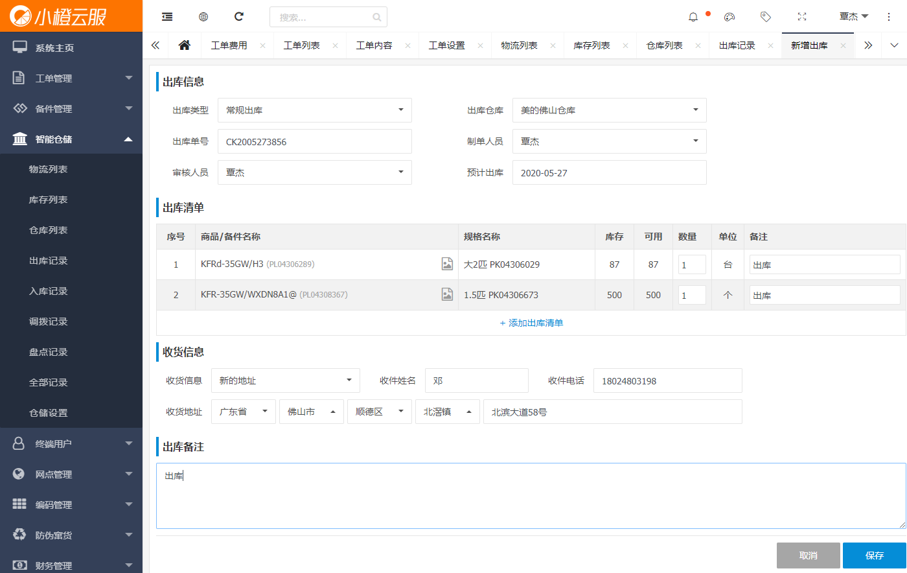Switch to the 工单设置 tab
907x573 pixels.
coord(447,45)
